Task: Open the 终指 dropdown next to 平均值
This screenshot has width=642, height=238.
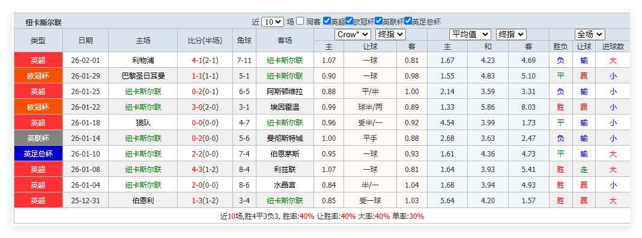Action: pos(511,34)
